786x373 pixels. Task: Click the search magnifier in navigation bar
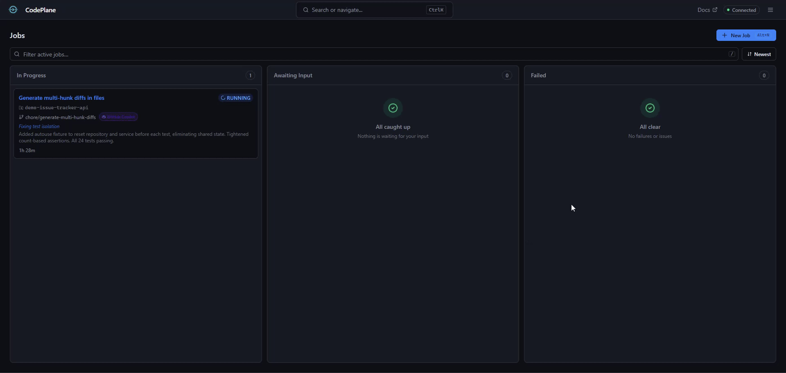click(x=306, y=10)
